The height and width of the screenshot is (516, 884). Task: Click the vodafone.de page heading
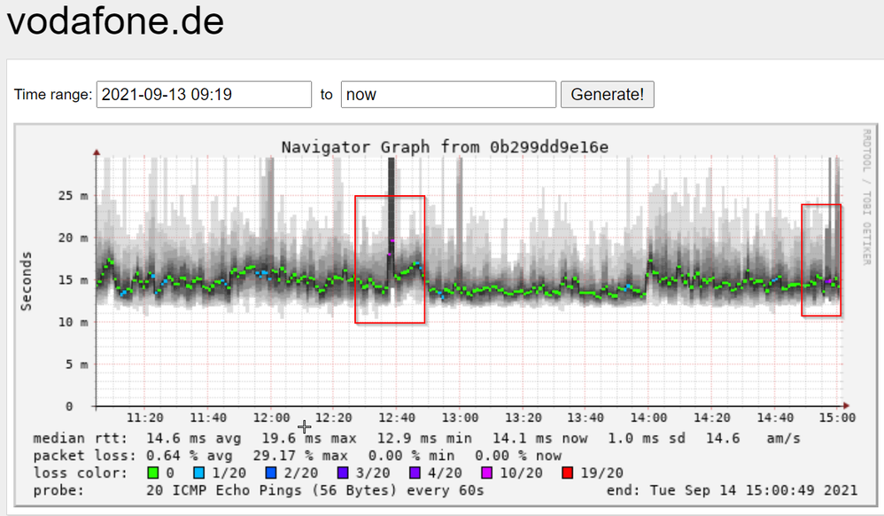pos(115,21)
